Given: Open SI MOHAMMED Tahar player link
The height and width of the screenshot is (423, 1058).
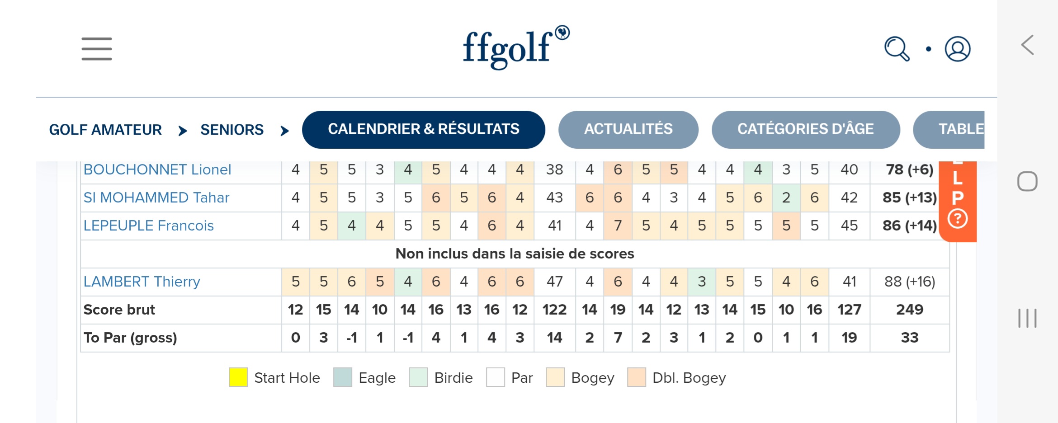Looking at the screenshot, I should [156, 197].
